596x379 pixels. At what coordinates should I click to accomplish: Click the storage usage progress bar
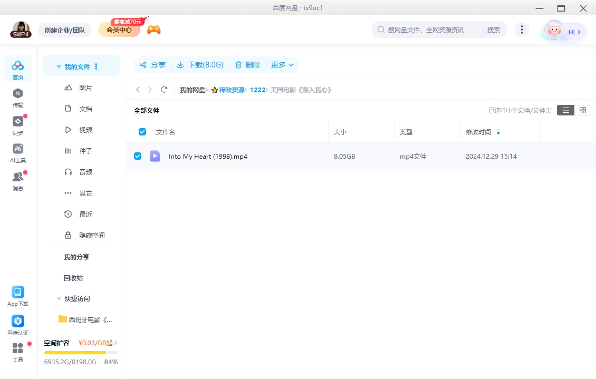pyautogui.click(x=81, y=352)
